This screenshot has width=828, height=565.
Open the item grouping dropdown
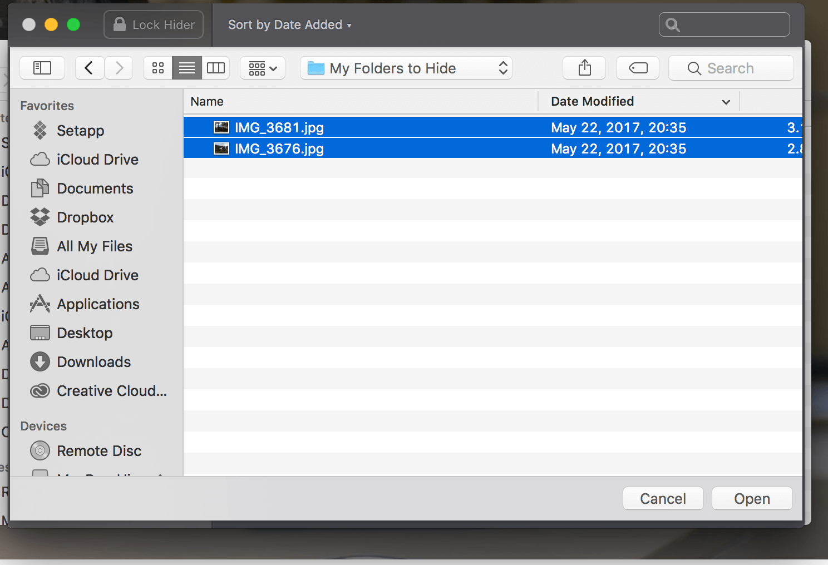coord(262,68)
